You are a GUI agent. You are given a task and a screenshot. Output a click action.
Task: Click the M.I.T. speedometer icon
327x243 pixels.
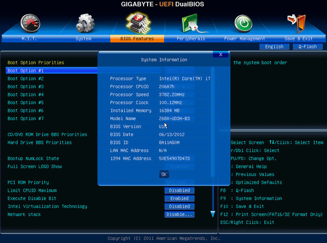pos(31,23)
